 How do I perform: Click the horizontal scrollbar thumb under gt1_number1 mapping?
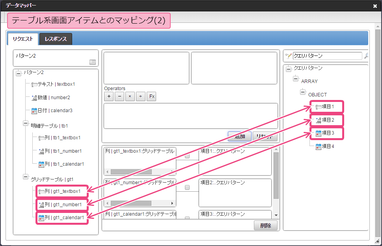pyautogui.click(x=131, y=203)
